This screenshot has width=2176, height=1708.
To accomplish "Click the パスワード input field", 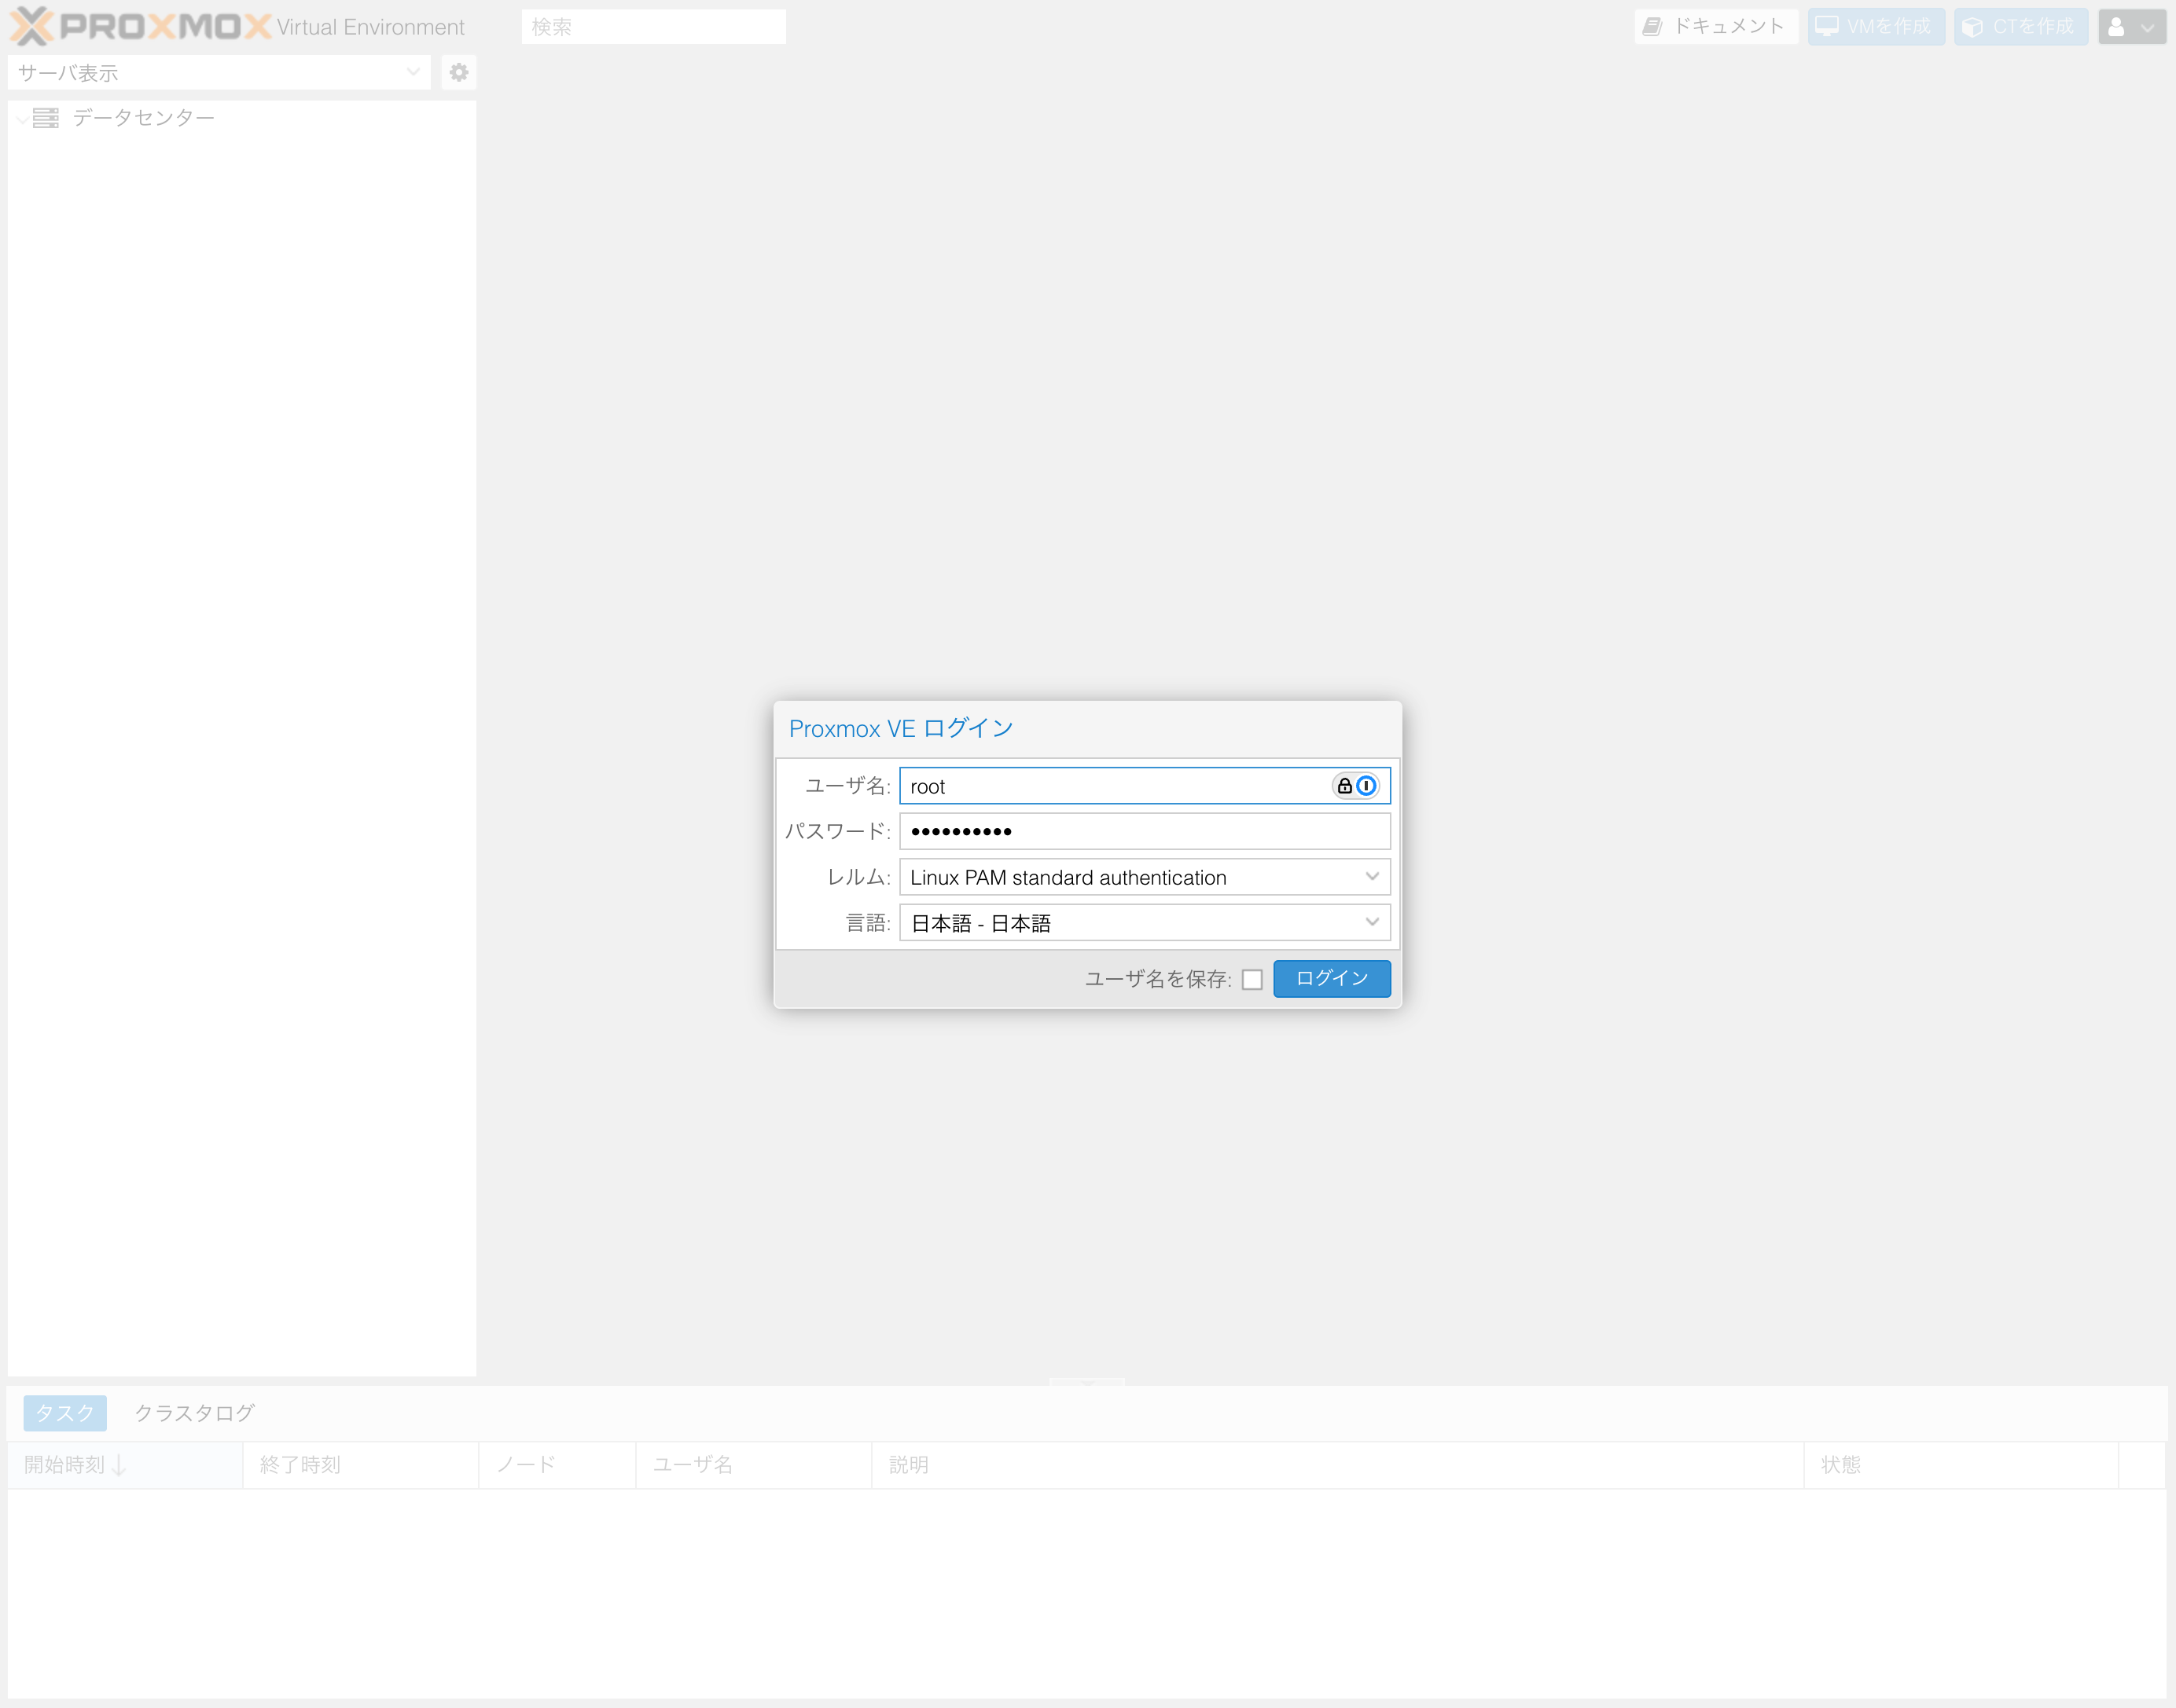I will 1145,831.
